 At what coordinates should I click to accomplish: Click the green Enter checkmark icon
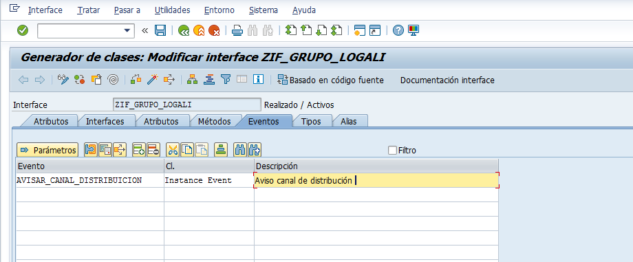pyautogui.click(x=23, y=30)
